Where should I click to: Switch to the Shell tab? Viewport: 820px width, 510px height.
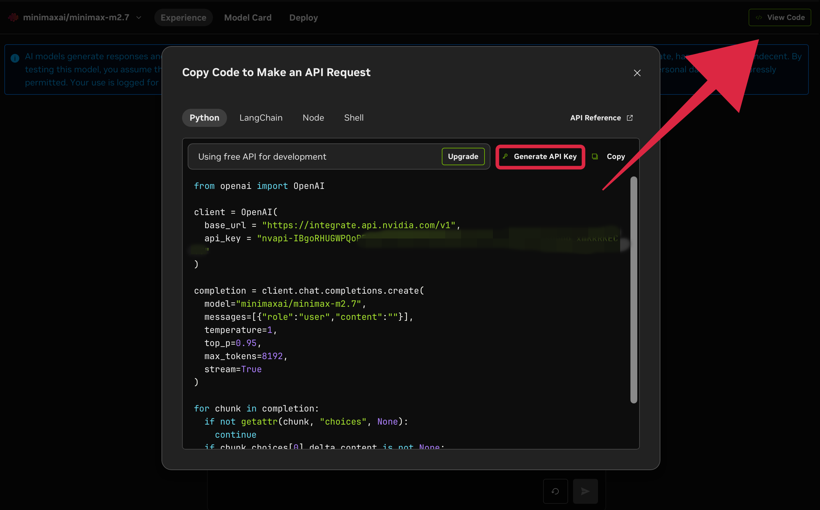tap(354, 118)
